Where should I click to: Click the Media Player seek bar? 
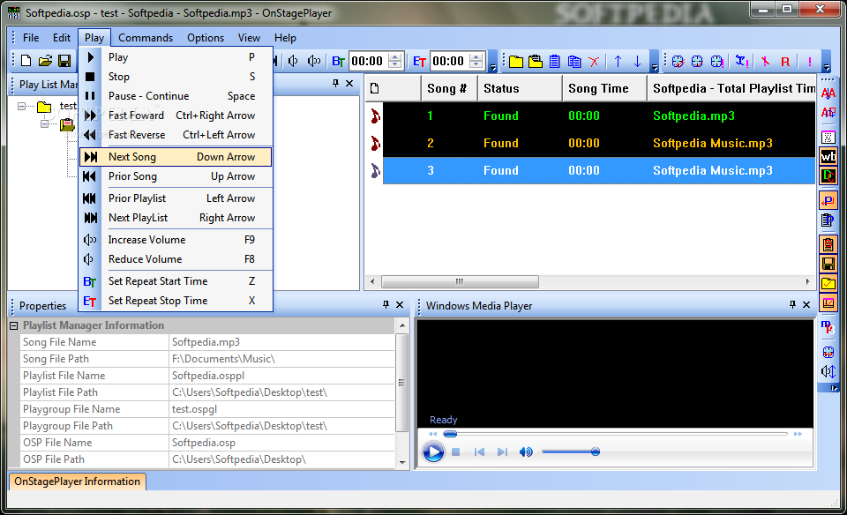coord(615,434)
